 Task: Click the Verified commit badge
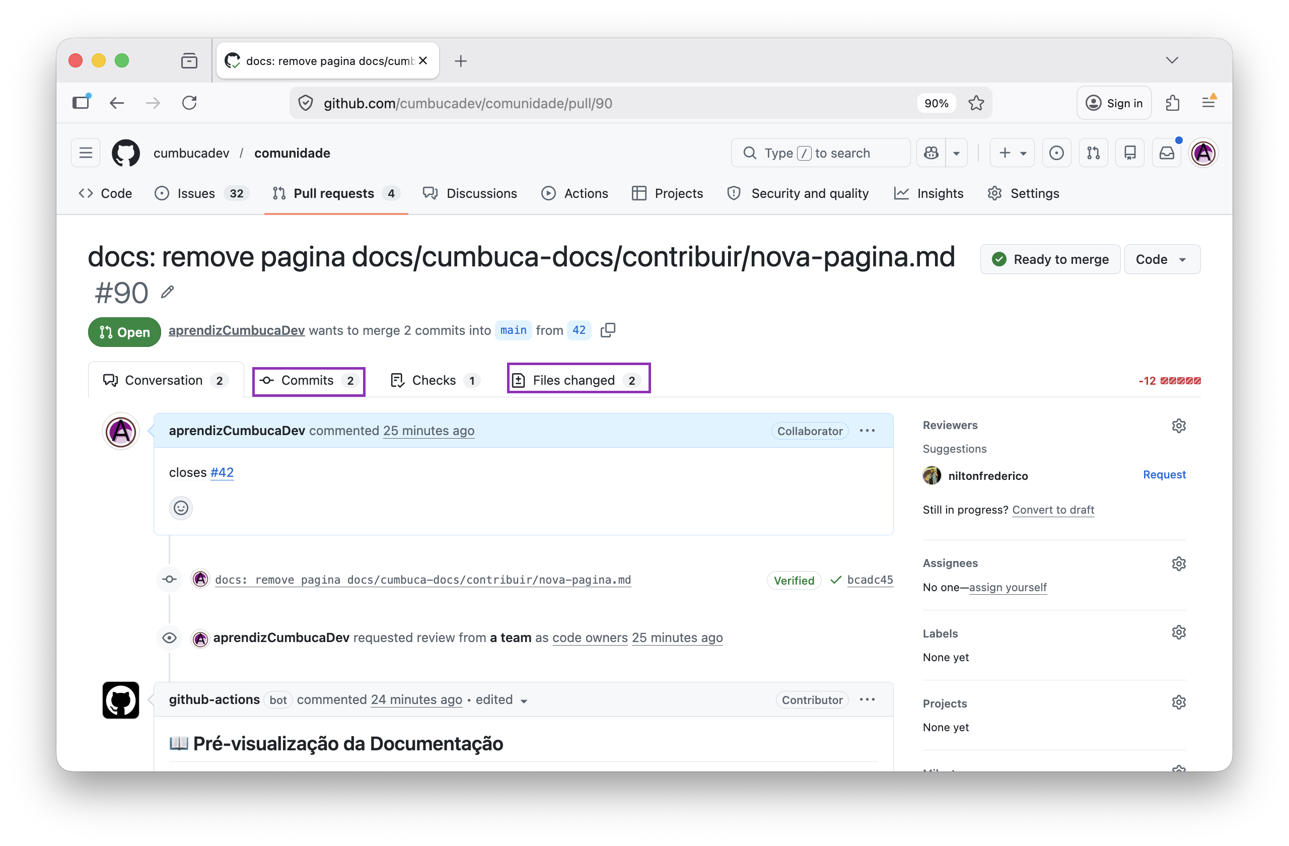click(794, 580)
